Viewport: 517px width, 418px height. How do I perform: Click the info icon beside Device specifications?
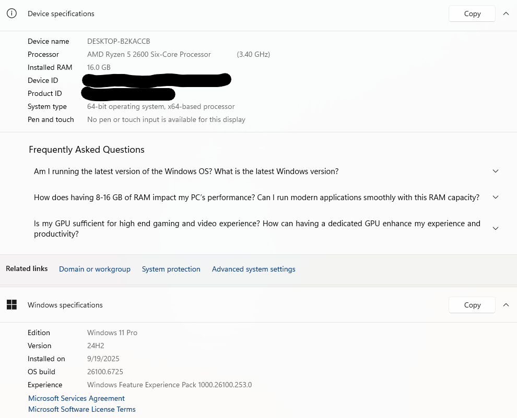11,14
